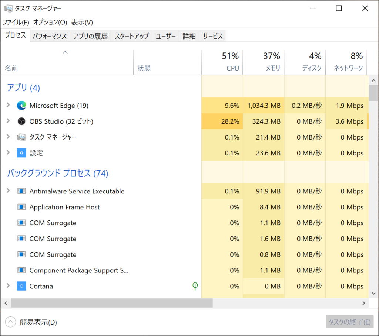This screenshot has height=336, width=379.
Task: Switch to the 詳細 tab
Action: pos(189,36)
